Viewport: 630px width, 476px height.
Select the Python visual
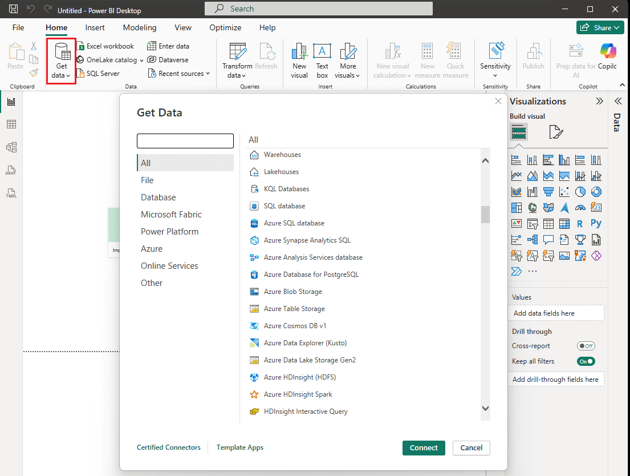click(x=596, y=223)
